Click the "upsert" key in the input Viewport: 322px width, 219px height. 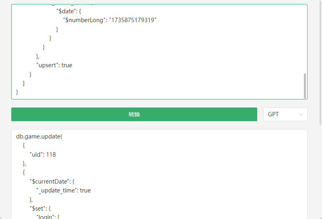click(48, 65)
